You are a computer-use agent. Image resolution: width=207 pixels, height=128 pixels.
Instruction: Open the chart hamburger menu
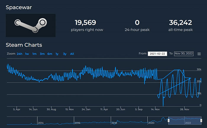pyautogui.click(x=199, y=54)
